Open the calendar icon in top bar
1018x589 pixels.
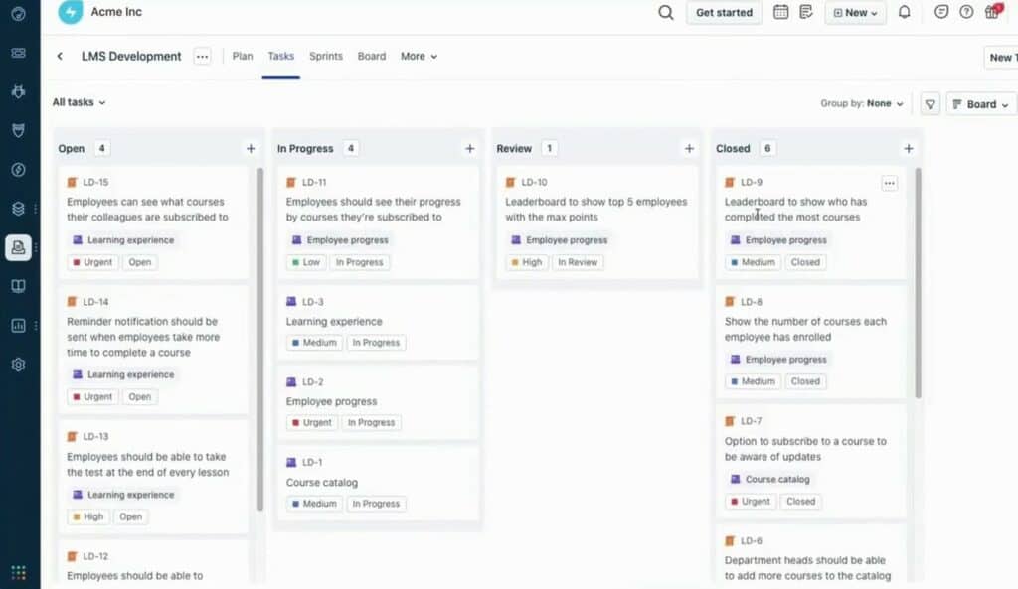click(x=780, y=12)
